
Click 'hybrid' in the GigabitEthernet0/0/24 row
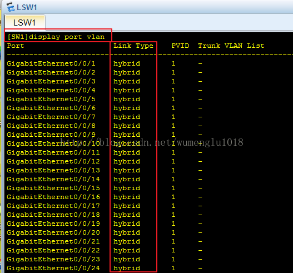(127, 268)
